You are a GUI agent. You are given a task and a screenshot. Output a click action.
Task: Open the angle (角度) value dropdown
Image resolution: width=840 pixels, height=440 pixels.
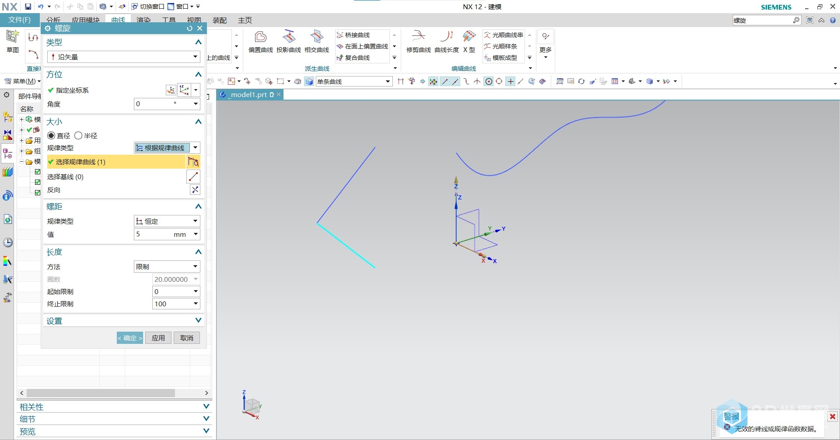(196, 104)
